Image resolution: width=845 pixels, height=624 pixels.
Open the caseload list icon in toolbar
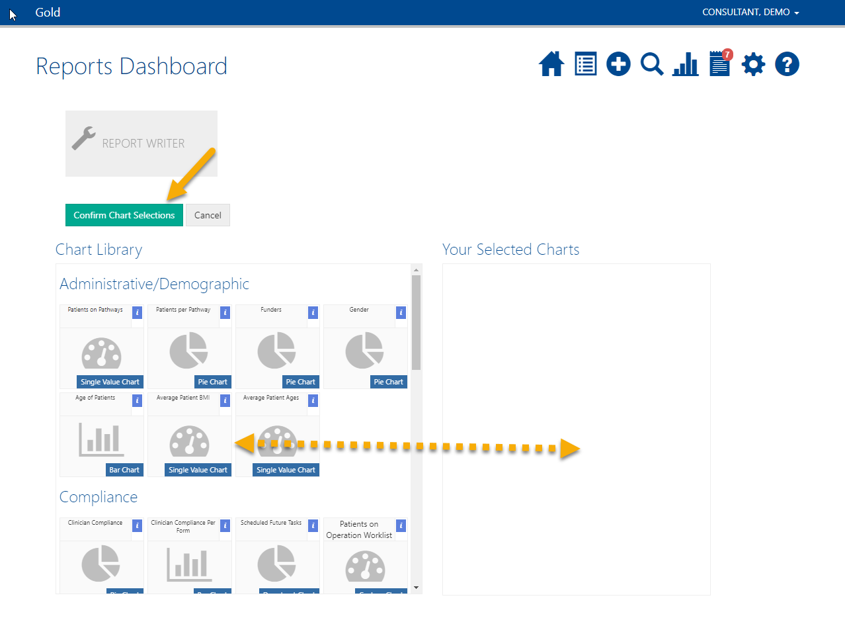click(585, 64)
